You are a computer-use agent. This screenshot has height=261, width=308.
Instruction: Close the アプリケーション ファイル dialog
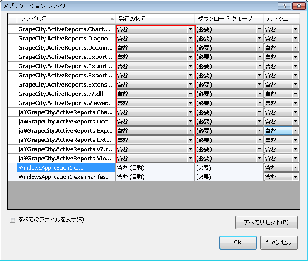pyautogui.click(x=299, y=6)
